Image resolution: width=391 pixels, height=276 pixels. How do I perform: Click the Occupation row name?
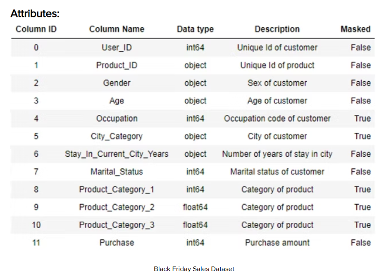pos(117,118)
